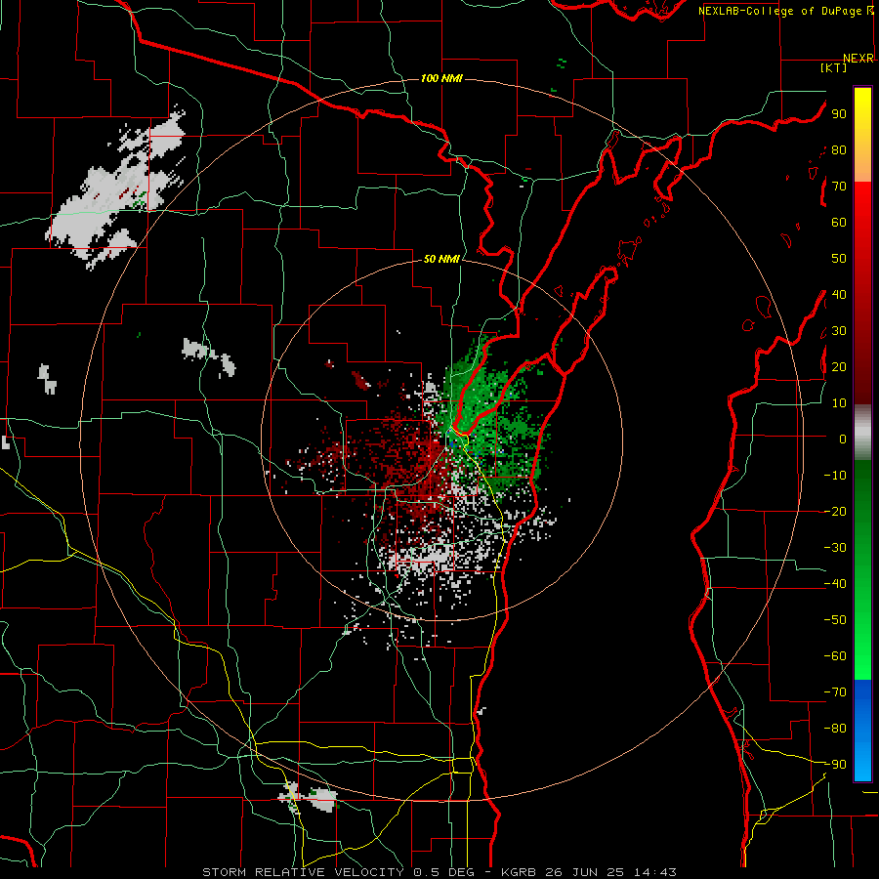
Task: Select the 0 knot scale label
Action: point(843,439)
